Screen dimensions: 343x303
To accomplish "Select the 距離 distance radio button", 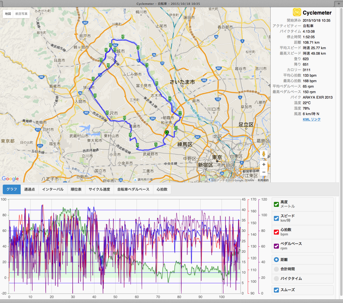I will [x=276, y=260].
